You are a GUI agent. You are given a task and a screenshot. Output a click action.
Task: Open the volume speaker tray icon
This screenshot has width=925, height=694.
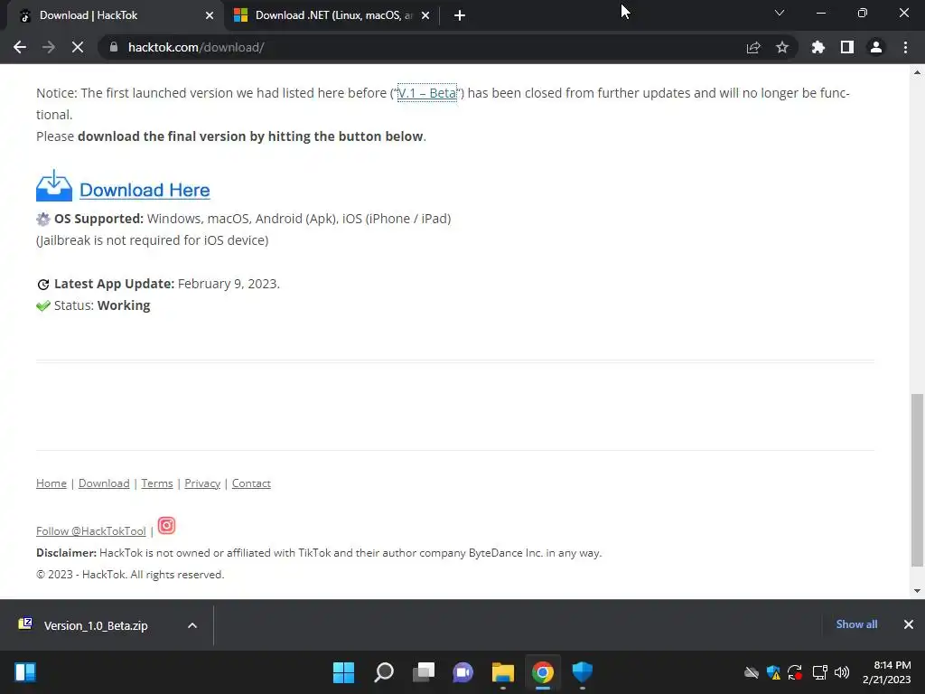tap(842, 672)
